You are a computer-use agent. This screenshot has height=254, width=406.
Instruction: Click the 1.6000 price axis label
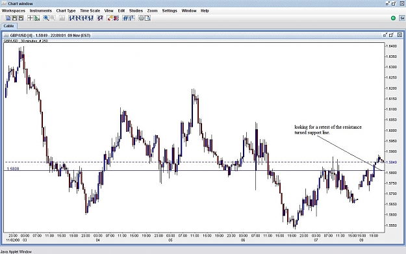click(x=391, y=131)
